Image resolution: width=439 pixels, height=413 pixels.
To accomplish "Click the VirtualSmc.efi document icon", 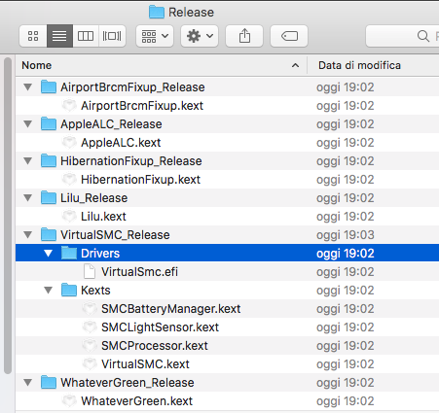I will (90, 271).
